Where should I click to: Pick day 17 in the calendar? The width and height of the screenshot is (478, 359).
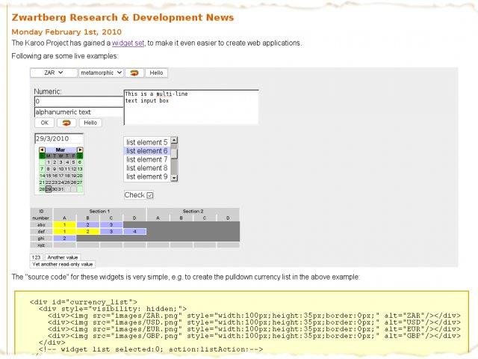click(61, 176)
